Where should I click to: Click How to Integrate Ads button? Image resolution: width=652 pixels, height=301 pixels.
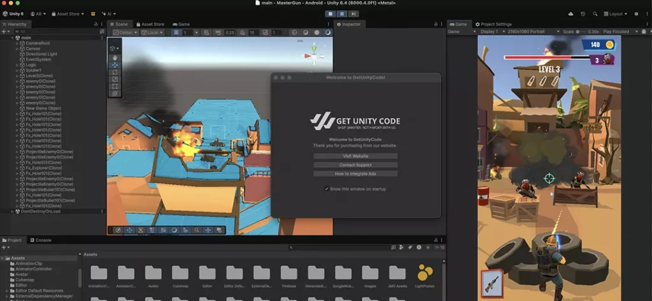(355, 174)
